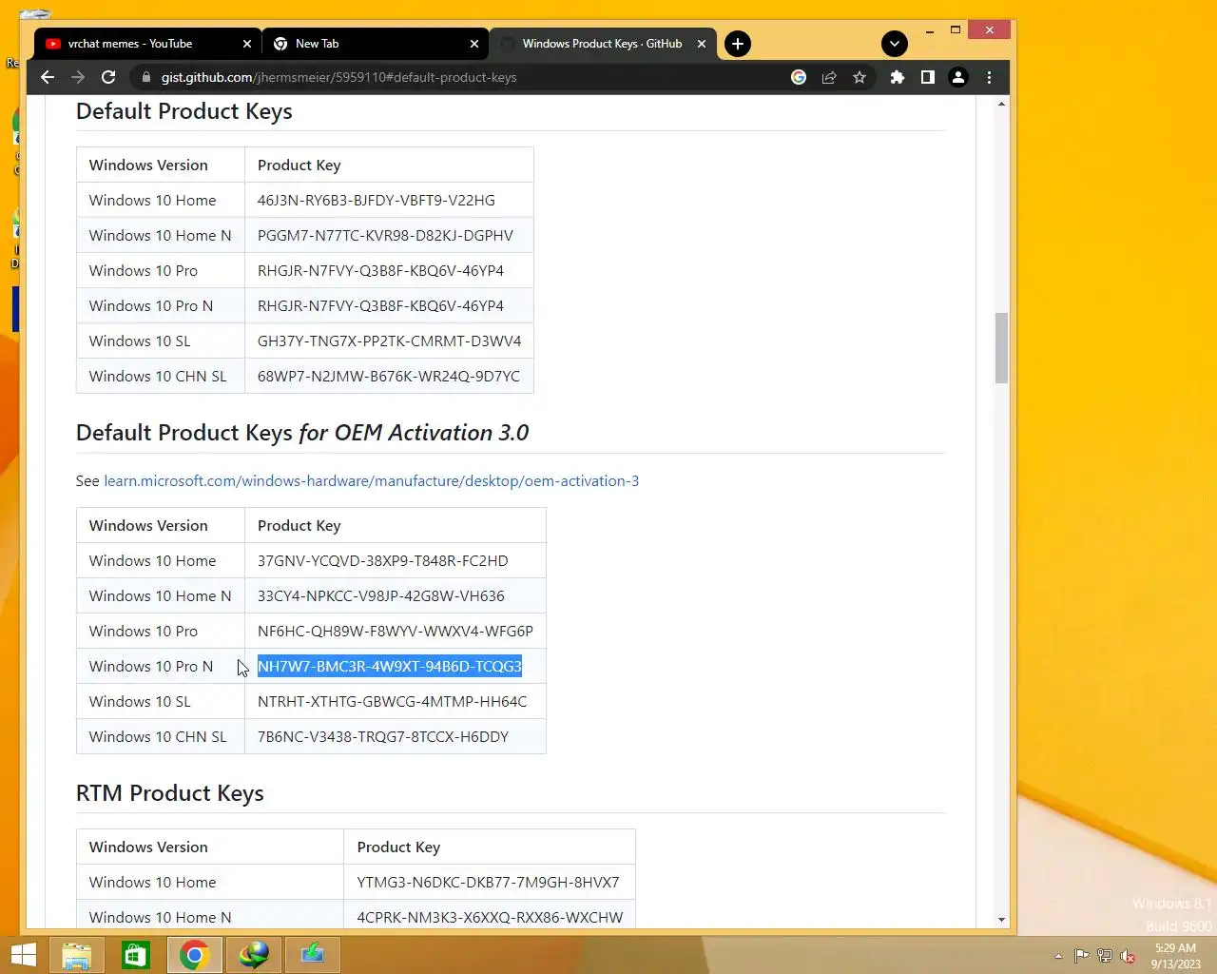
Task: Open a new tab with plus button
Action: pos(738,44)
